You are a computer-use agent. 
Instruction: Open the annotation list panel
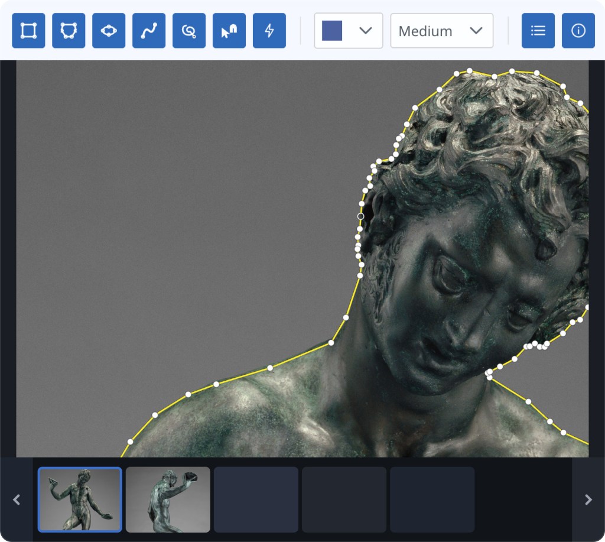tap(538, 31)
